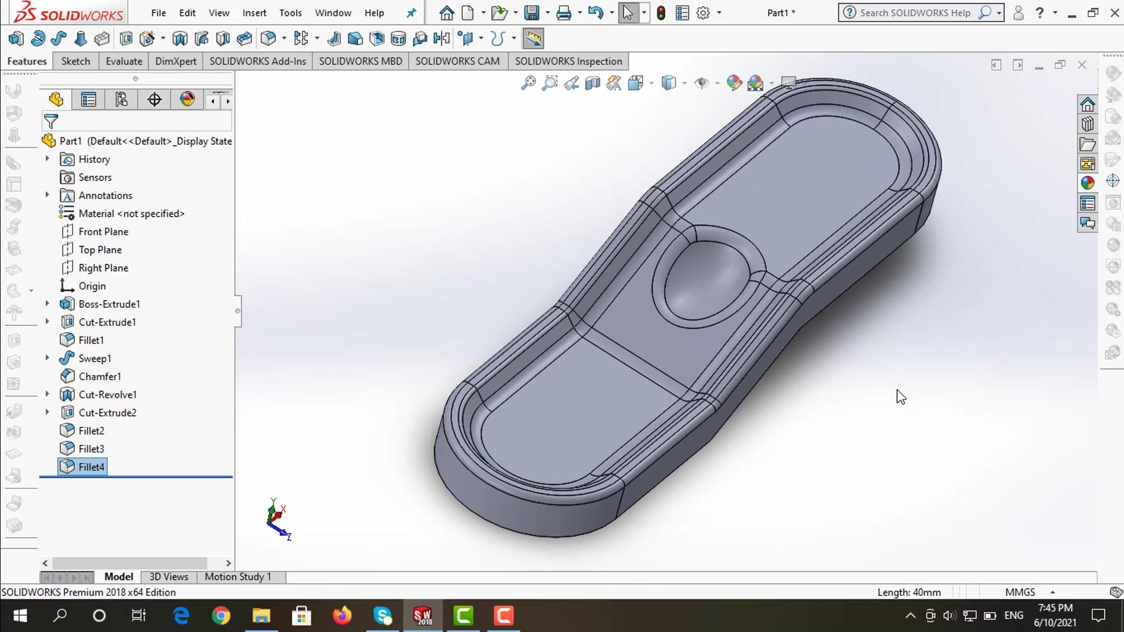Click the Search SOLIDWORKS Help field
Viewport: 1124px width, 632px height.
pyautogui.click(x=914, y=13)
